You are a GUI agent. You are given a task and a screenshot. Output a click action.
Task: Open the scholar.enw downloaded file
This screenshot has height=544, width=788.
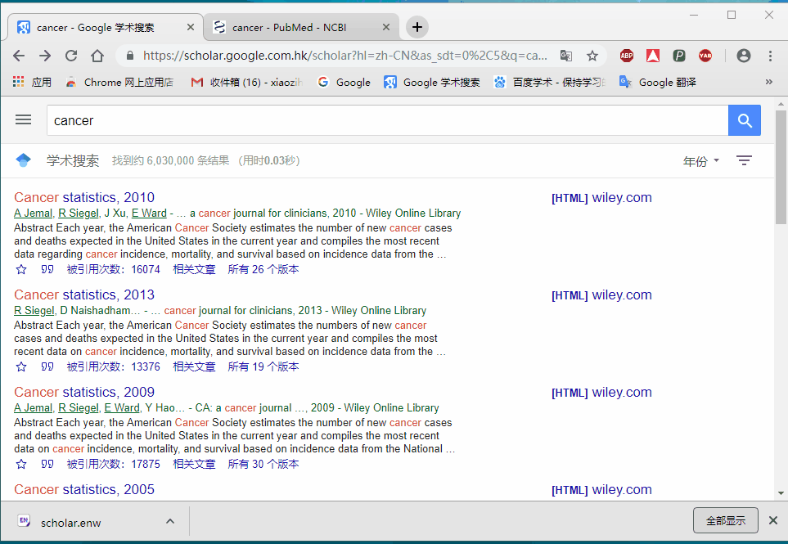pos(70,523)
